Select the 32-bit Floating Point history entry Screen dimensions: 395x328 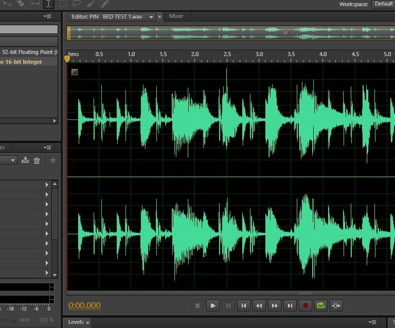[x=29, y=52]
